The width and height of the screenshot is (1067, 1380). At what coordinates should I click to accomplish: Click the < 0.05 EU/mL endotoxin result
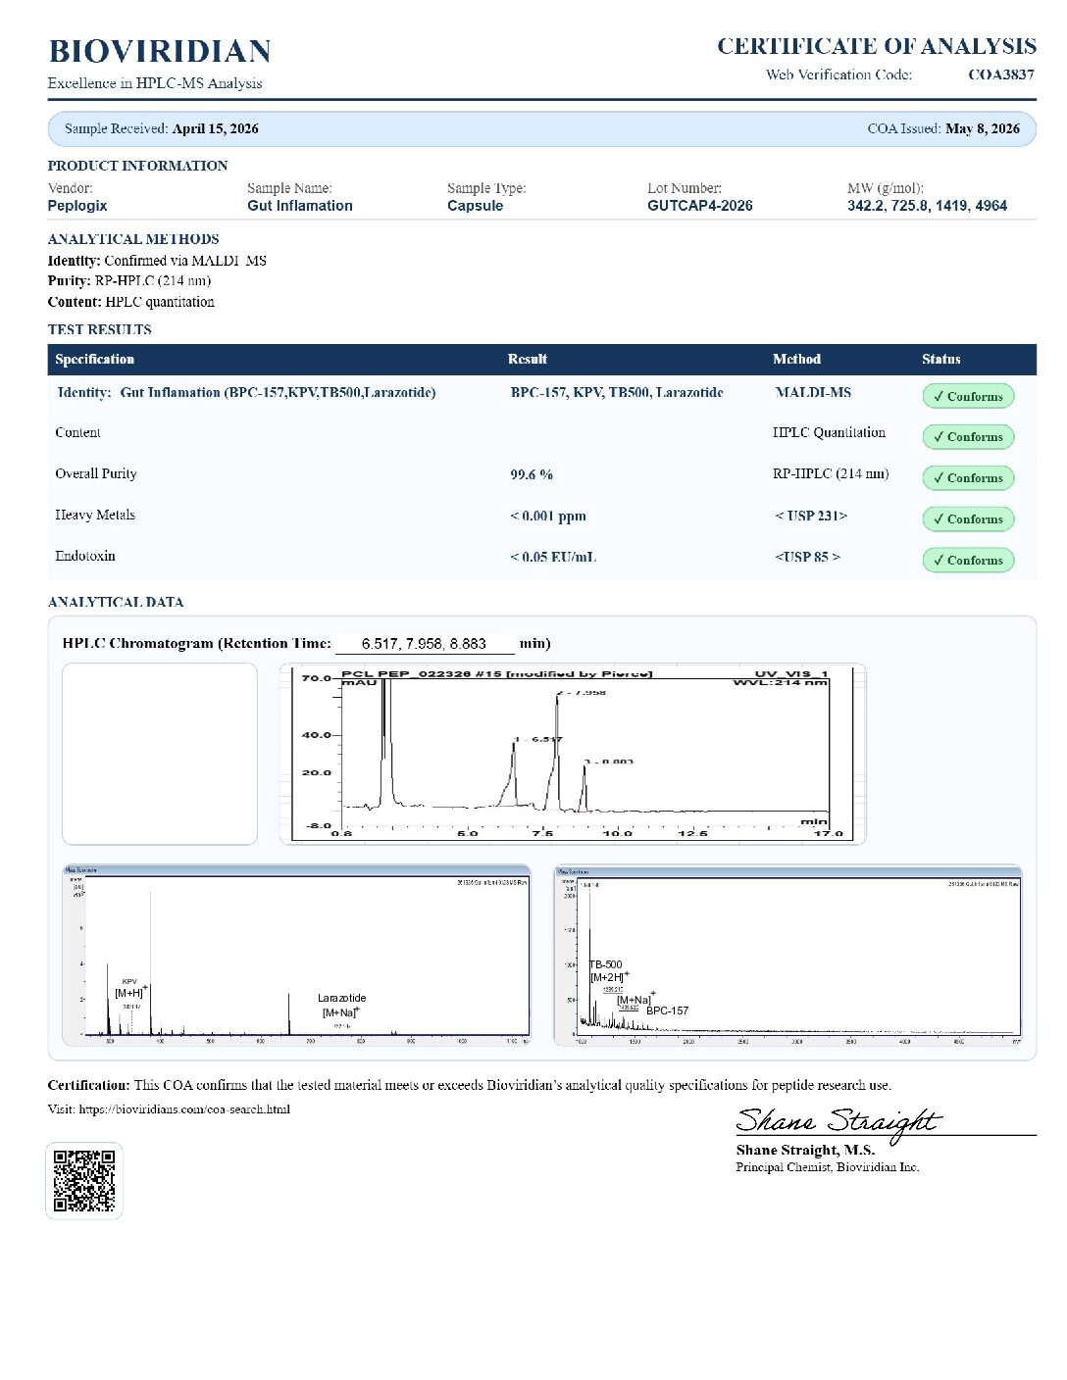[553, 557]
